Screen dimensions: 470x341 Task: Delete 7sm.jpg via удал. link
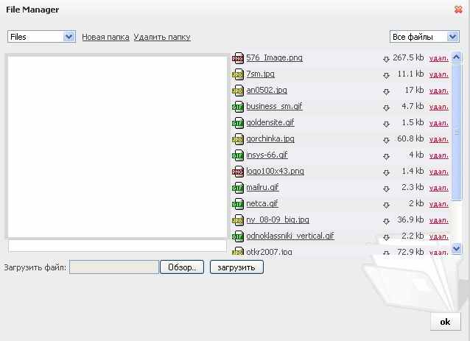[439, 74]
